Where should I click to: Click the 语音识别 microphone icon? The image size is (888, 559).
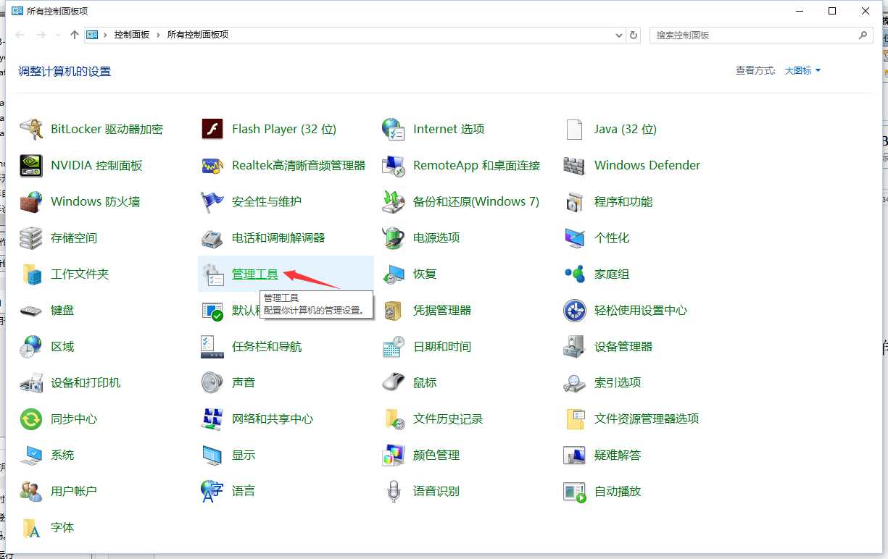pyautogui.click(x=393, y=491)
